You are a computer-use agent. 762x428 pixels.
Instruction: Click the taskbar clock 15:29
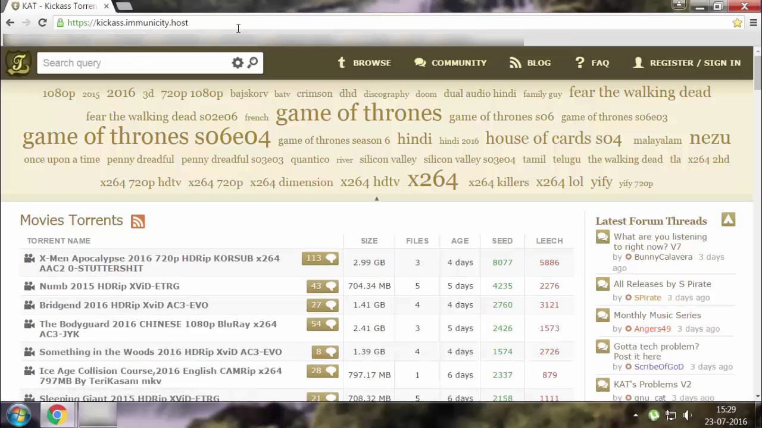point(726,410)
